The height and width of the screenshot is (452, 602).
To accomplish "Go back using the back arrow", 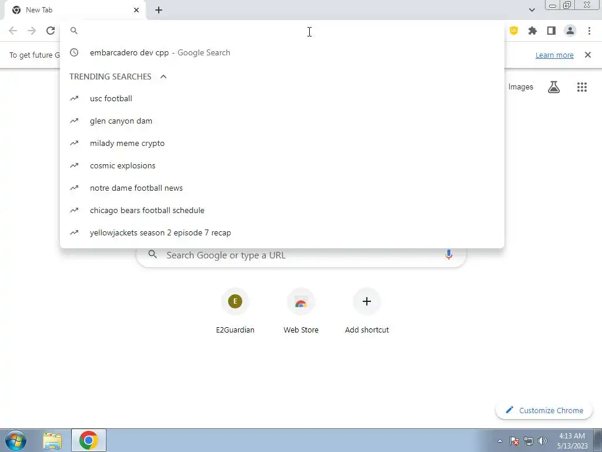I will [13, 31].
